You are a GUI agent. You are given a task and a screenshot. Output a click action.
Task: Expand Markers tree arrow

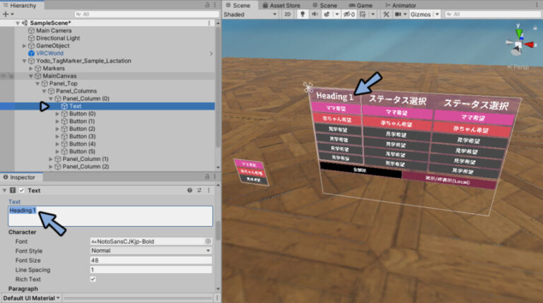(x=31, y=69)
